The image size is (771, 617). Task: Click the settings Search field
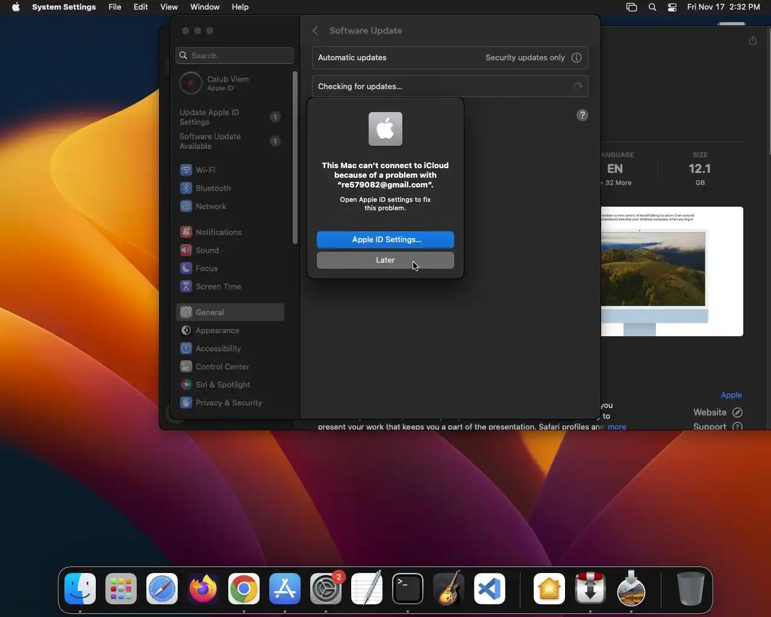(x=235, y=55)
